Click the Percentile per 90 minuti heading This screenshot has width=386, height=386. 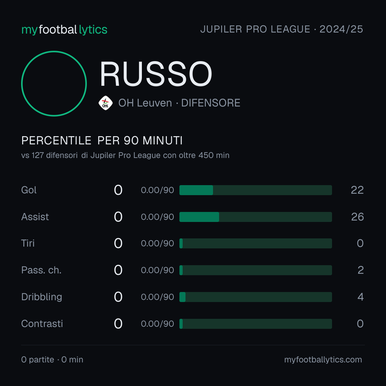point(102,140)
